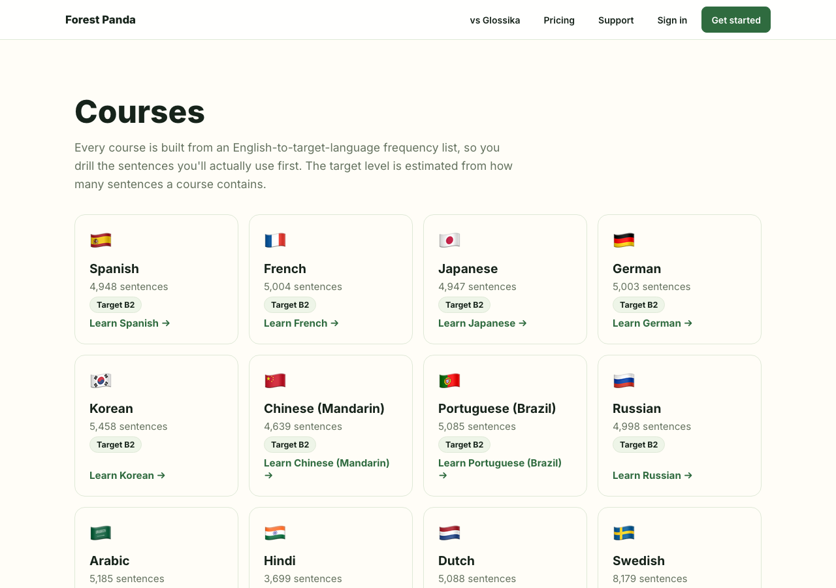Click the "5,003 sentences" text
Screen dimensions: 836x588
652,286
